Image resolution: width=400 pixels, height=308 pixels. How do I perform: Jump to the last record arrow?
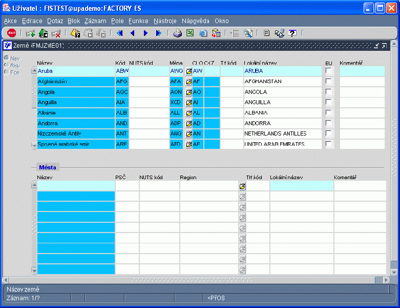[158, 33]
